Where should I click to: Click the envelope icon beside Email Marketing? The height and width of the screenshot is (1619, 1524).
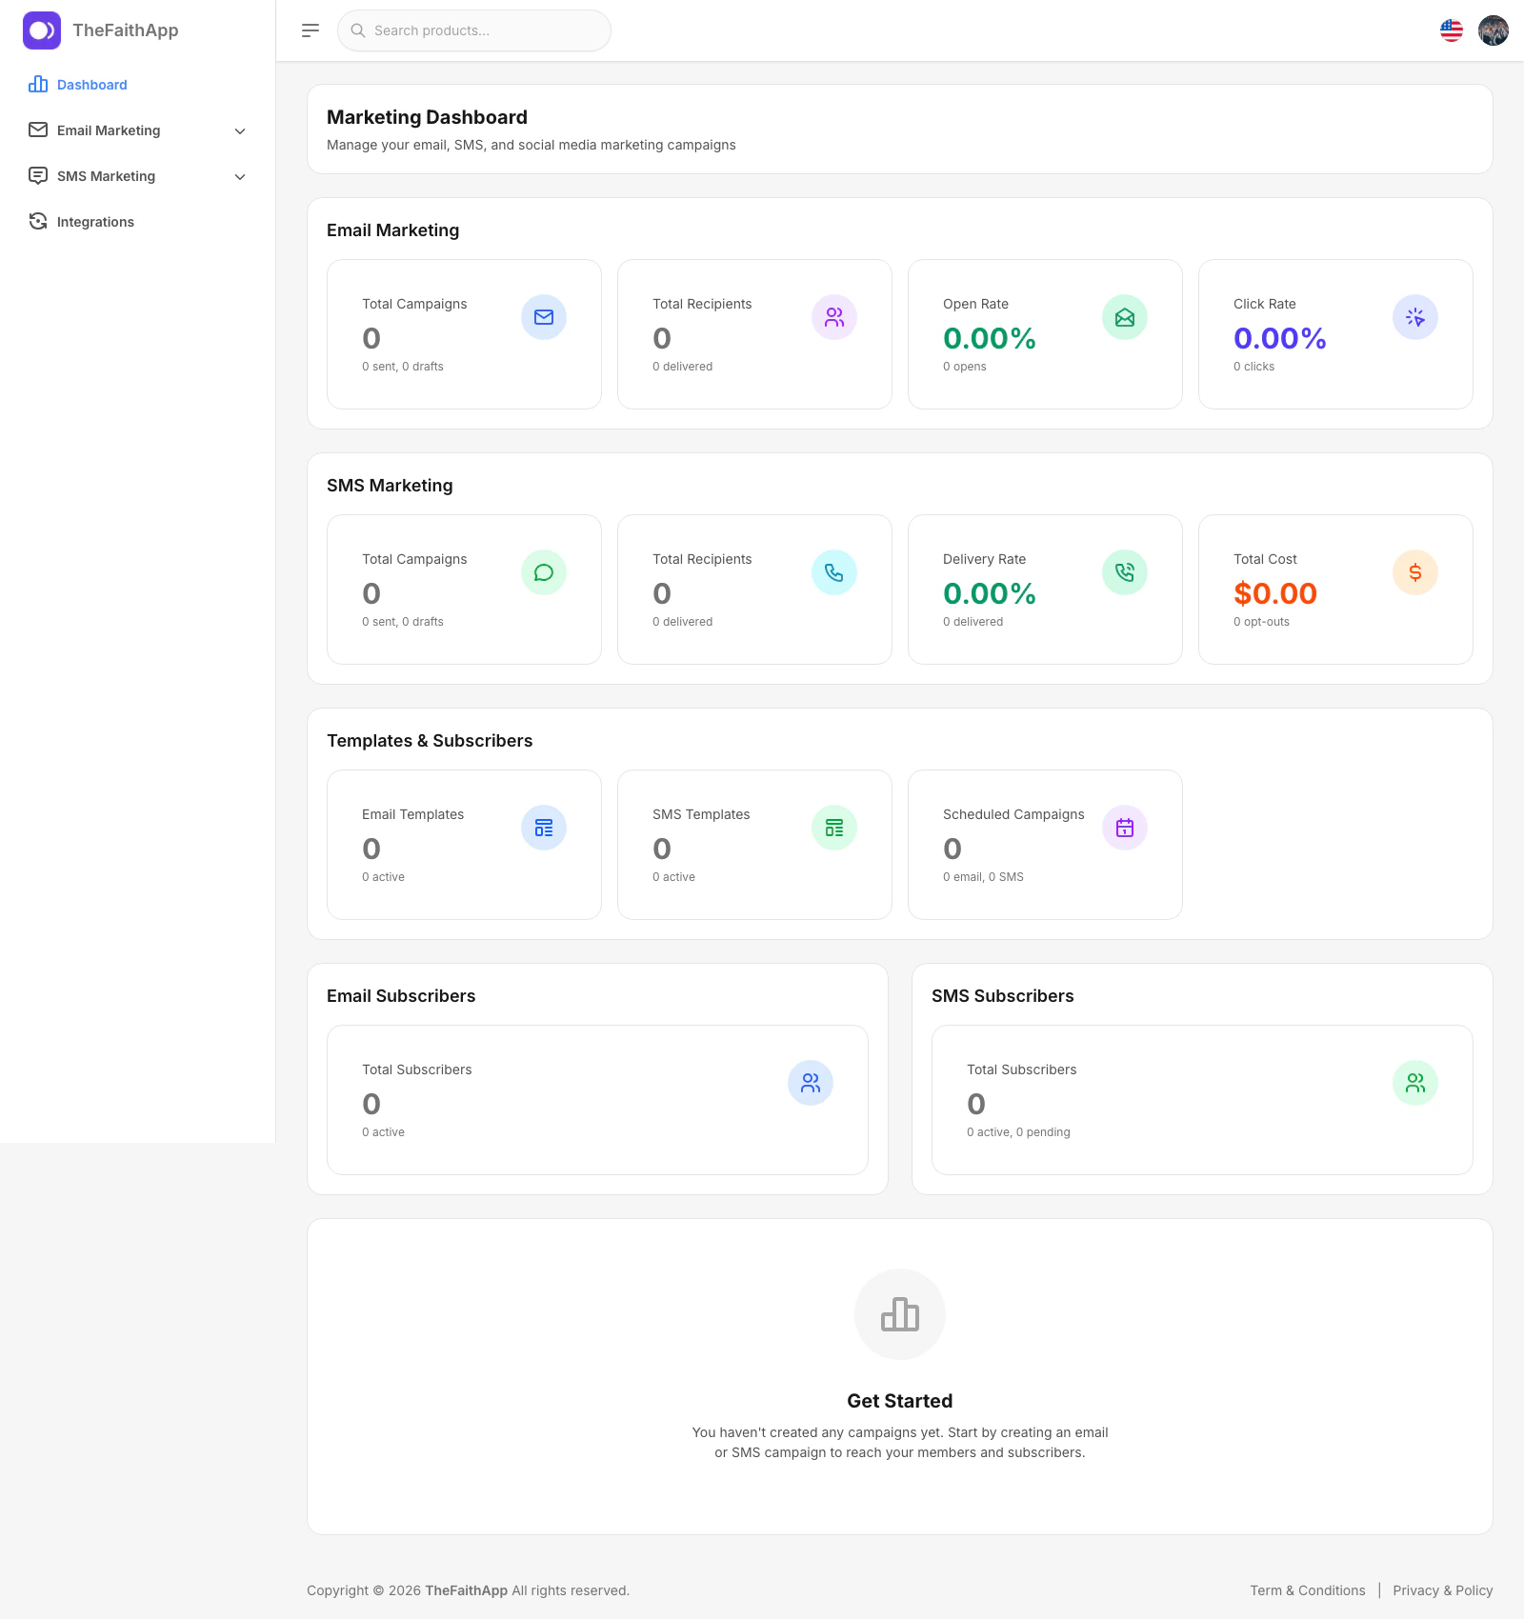(x=38, y=130)
